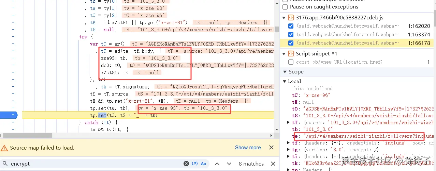The width and height of the screenshot is (436, 171).
Task: Expand the tf object in scope
Action: pyautogui.click(x=289, y=143)
